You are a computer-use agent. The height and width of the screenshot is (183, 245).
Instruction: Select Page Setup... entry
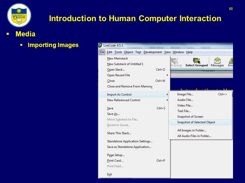134,155
